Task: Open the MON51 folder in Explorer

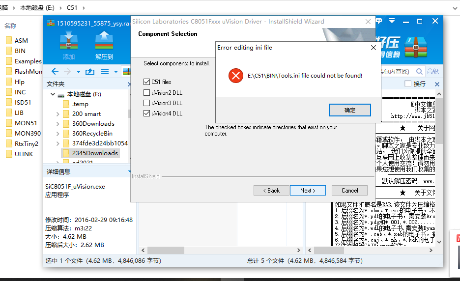Action: (26, 123)
